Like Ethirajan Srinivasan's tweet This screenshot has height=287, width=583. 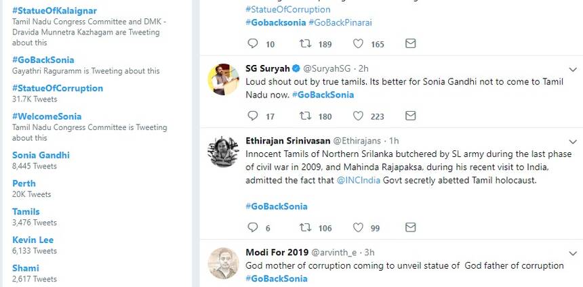pyautogui.click(x=358, y=227)
